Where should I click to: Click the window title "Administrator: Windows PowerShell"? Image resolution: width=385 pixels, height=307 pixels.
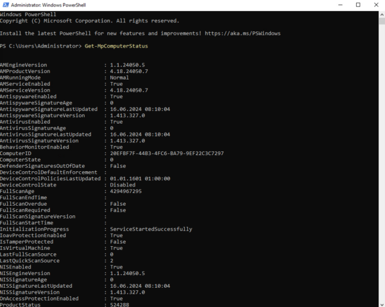pos(48,5)
